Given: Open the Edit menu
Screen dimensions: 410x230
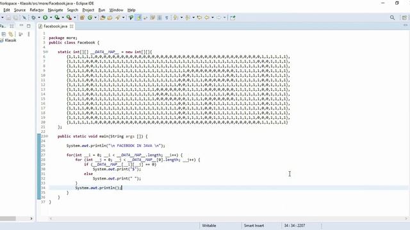Looking at the screenshot, I should coord(6,10).
